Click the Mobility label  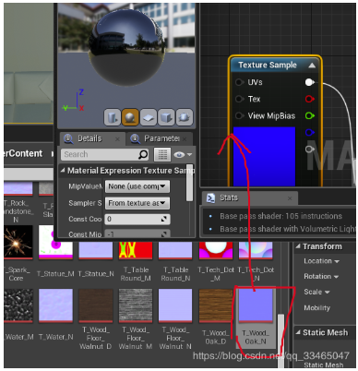point(316,308)
